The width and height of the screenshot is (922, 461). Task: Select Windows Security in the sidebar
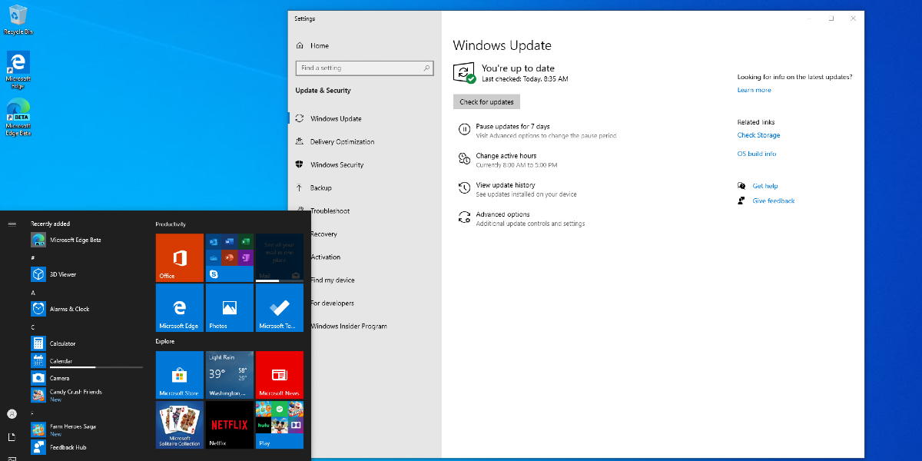[x=337, y=164]
